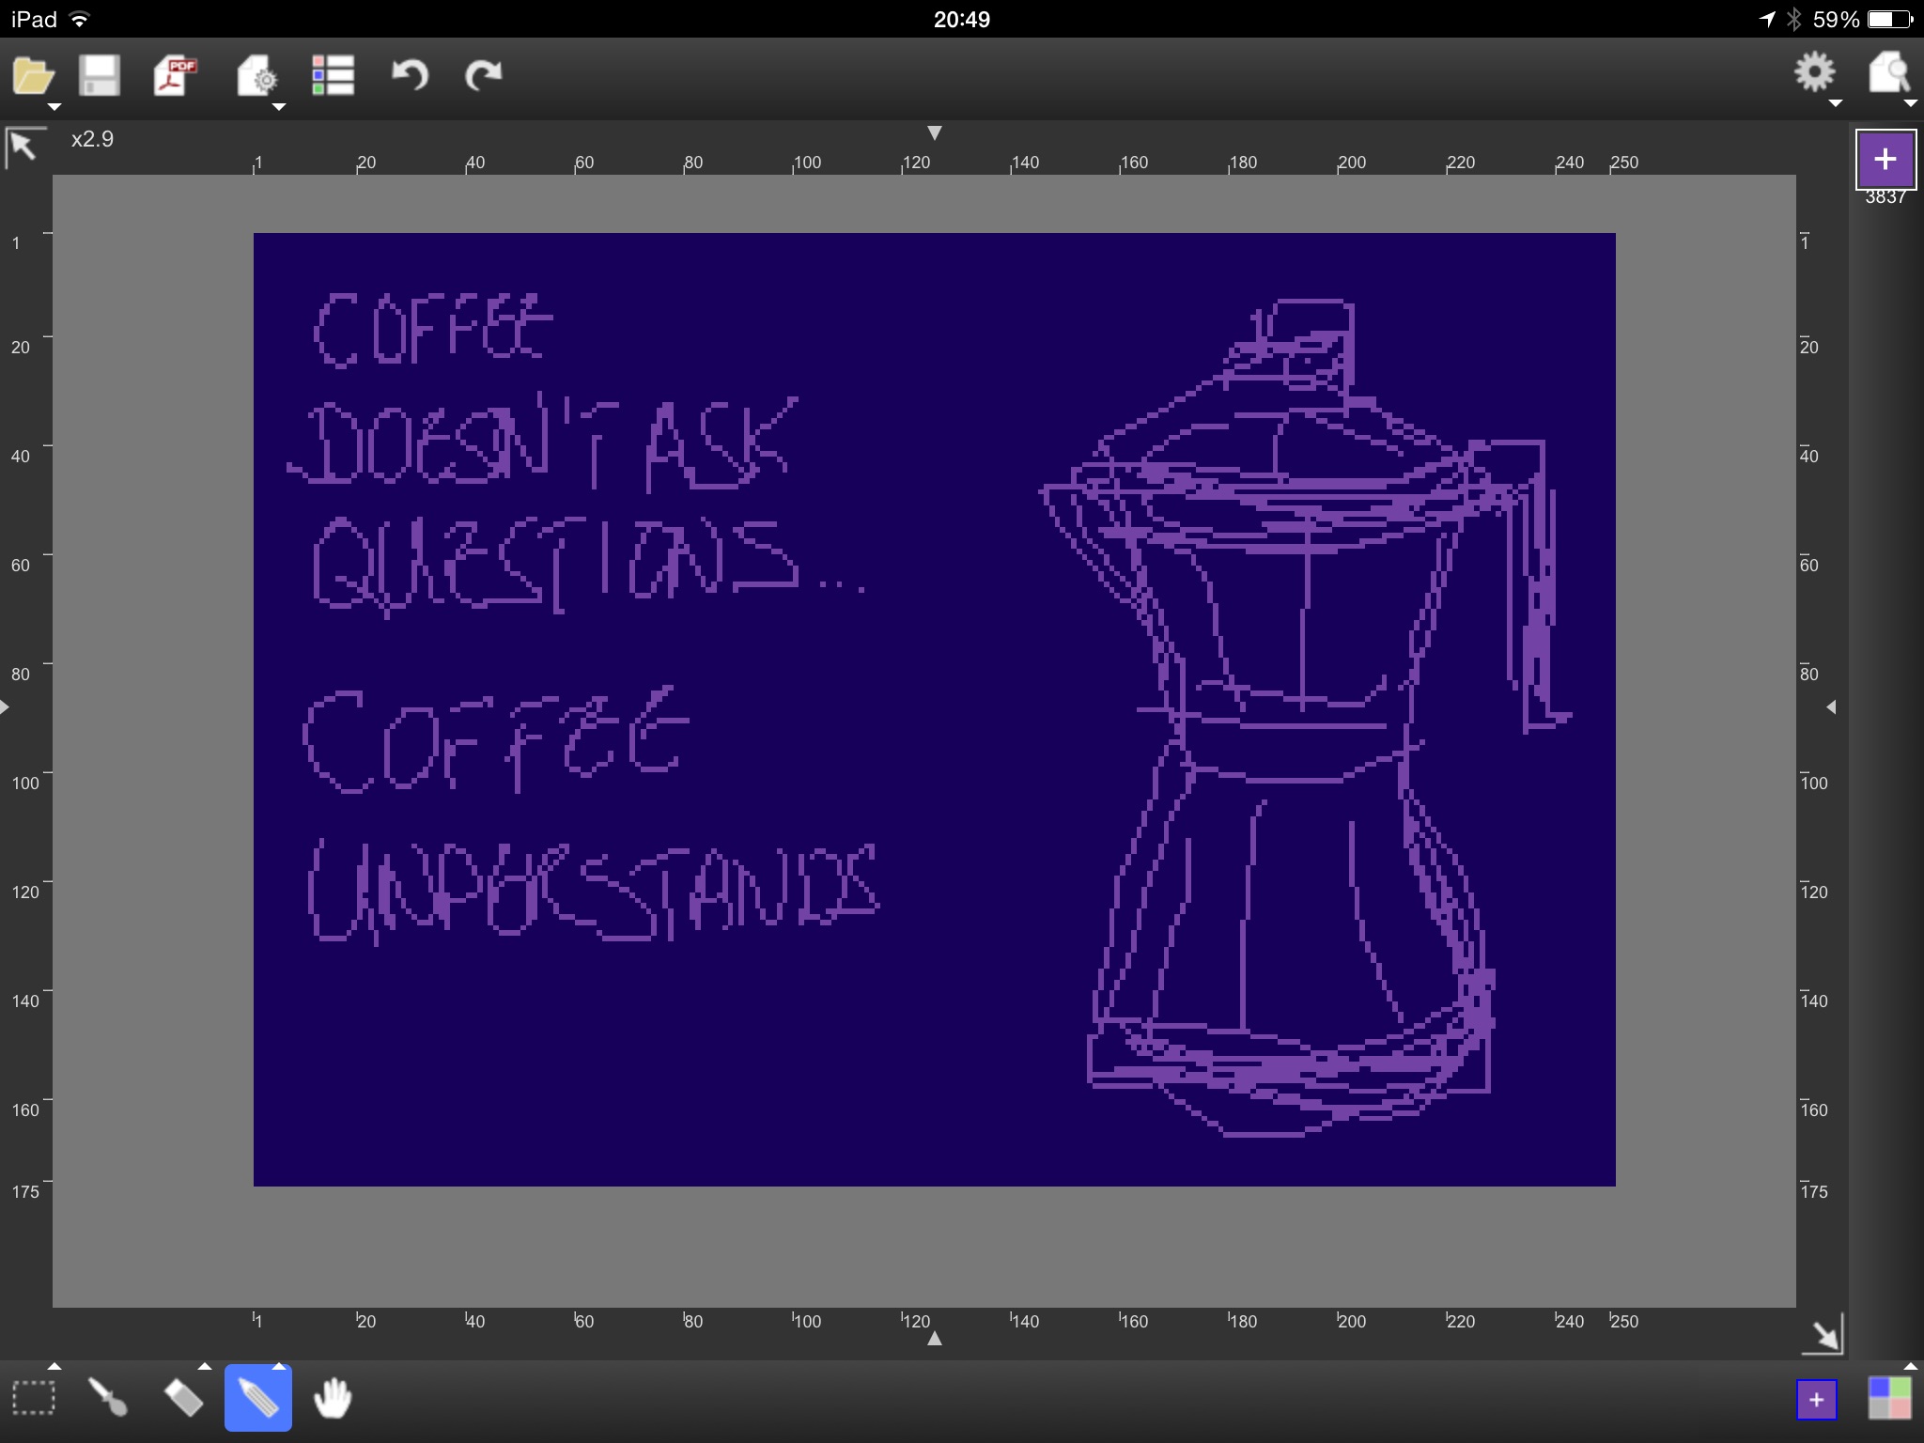Open the color list legend icon
The height and width of the screenshot is (1443, 1924).
pyautogui.click(x=333, y=76)
